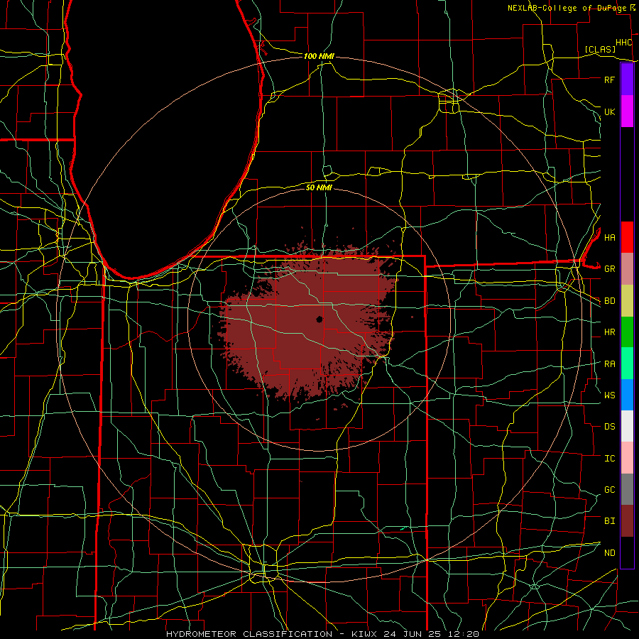Click the light pink IC legend swatch
Screen dimensions: 639x639
pos(627,458)
